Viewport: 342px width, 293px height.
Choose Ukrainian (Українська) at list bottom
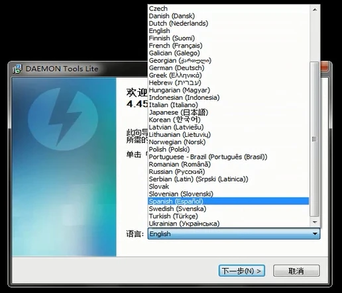pyautogui.click(x=228, y=224)
